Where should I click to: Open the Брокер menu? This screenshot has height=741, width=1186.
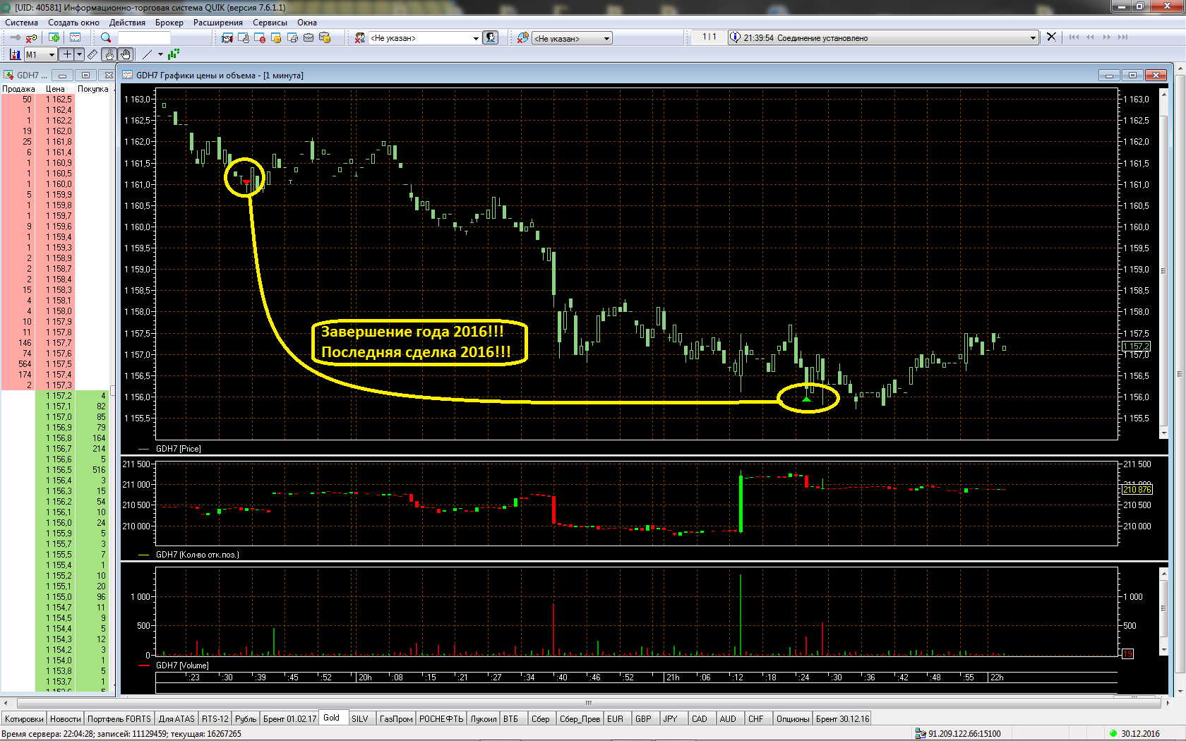click(x=169, y=23)
